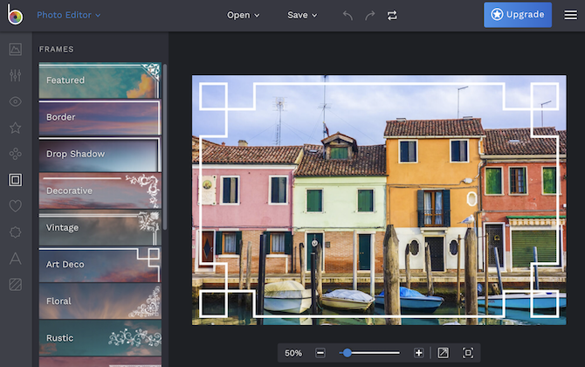585x367 pixels.
Task: Toggle fit-to-screen view button
Action: [468, 353]
